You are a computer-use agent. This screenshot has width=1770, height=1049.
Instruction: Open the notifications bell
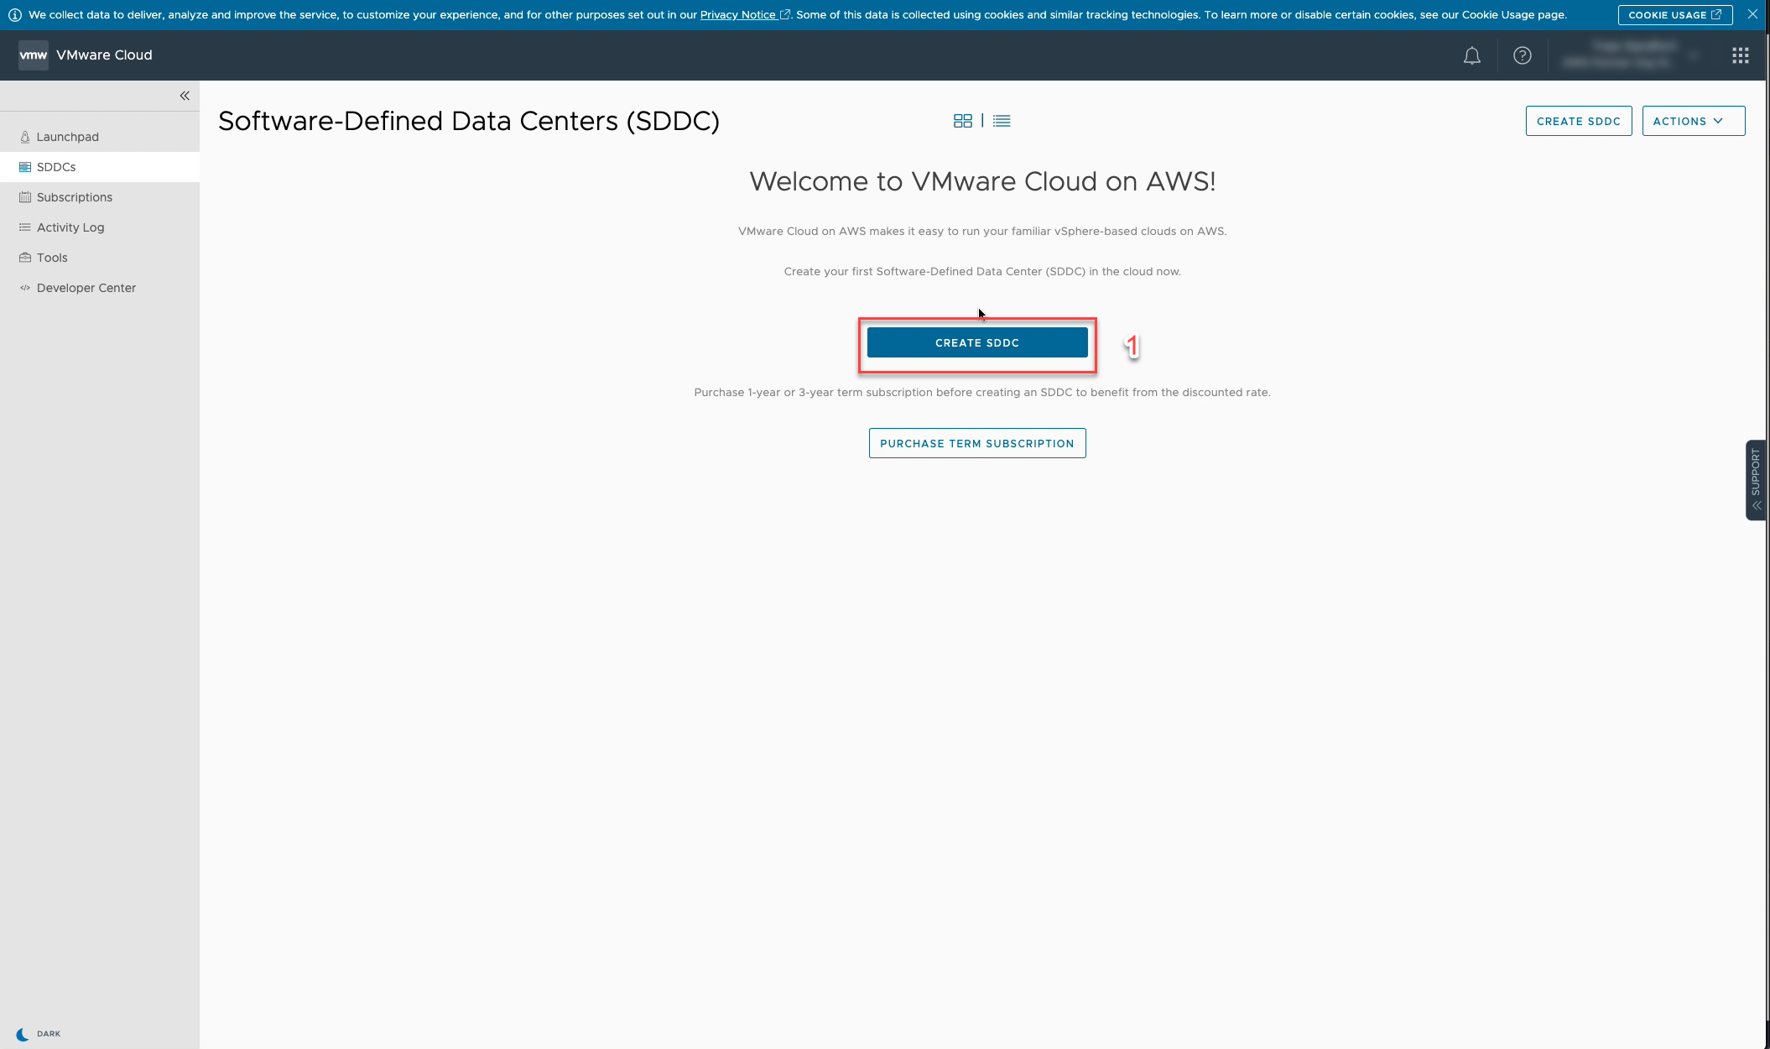pos(1471,55)
